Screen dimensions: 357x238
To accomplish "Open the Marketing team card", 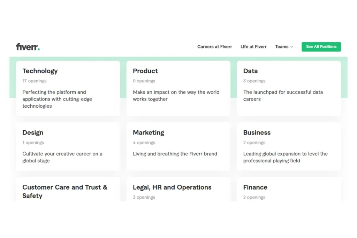I will tap(178, 146).
